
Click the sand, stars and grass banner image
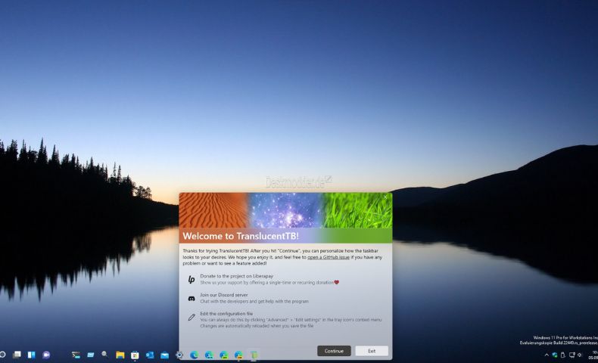pyautogui.click(x=285, y=210)
